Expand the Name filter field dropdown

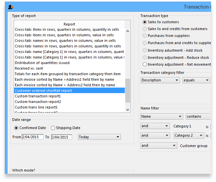[x=162, y=116]
